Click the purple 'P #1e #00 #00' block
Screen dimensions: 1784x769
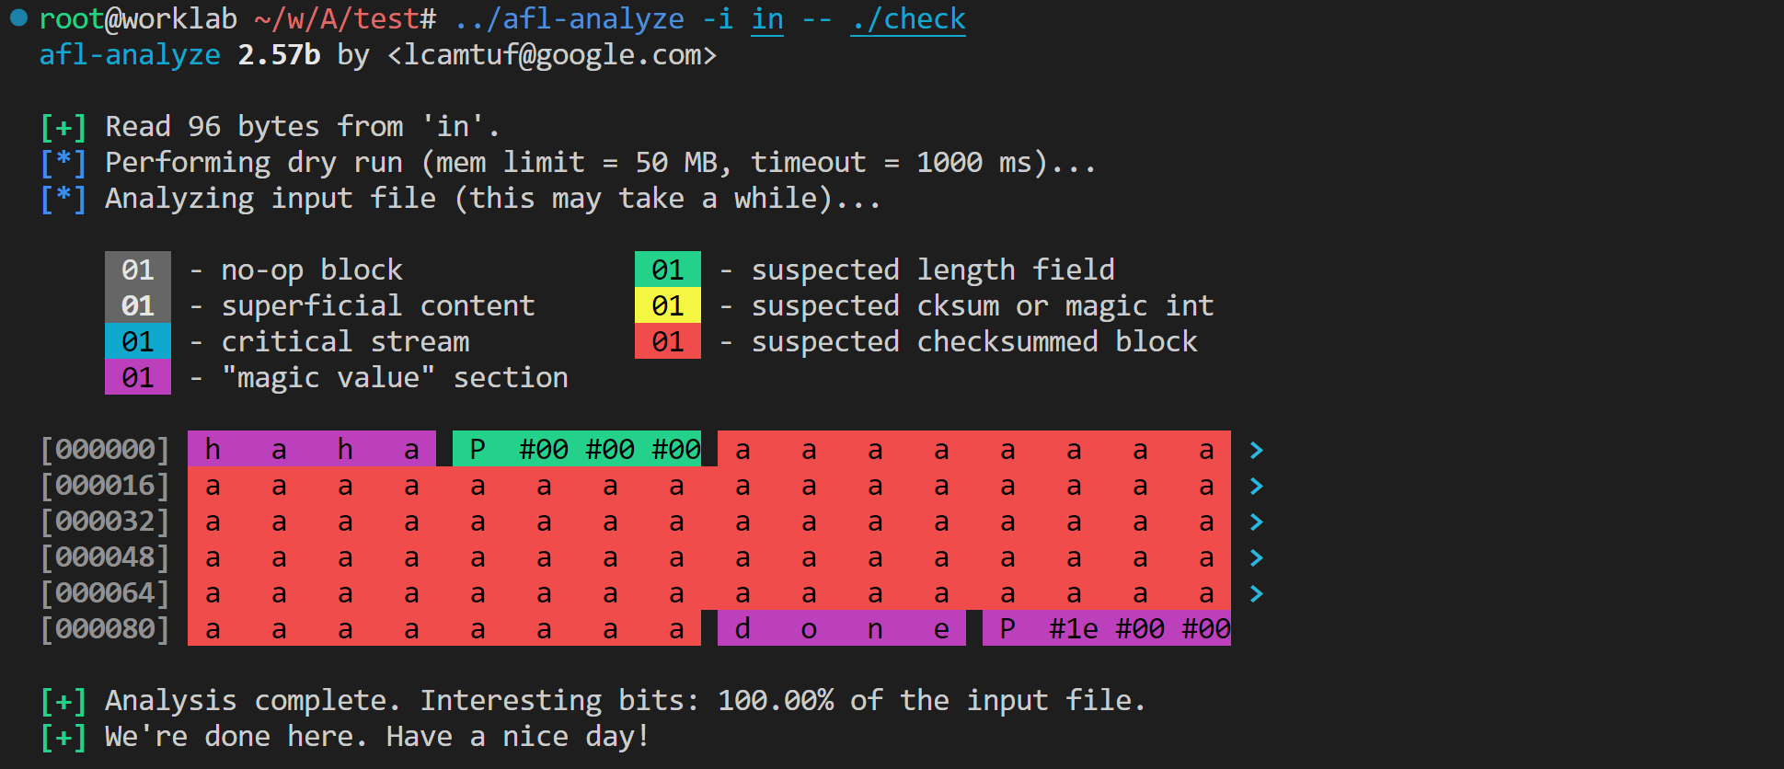1106,628
